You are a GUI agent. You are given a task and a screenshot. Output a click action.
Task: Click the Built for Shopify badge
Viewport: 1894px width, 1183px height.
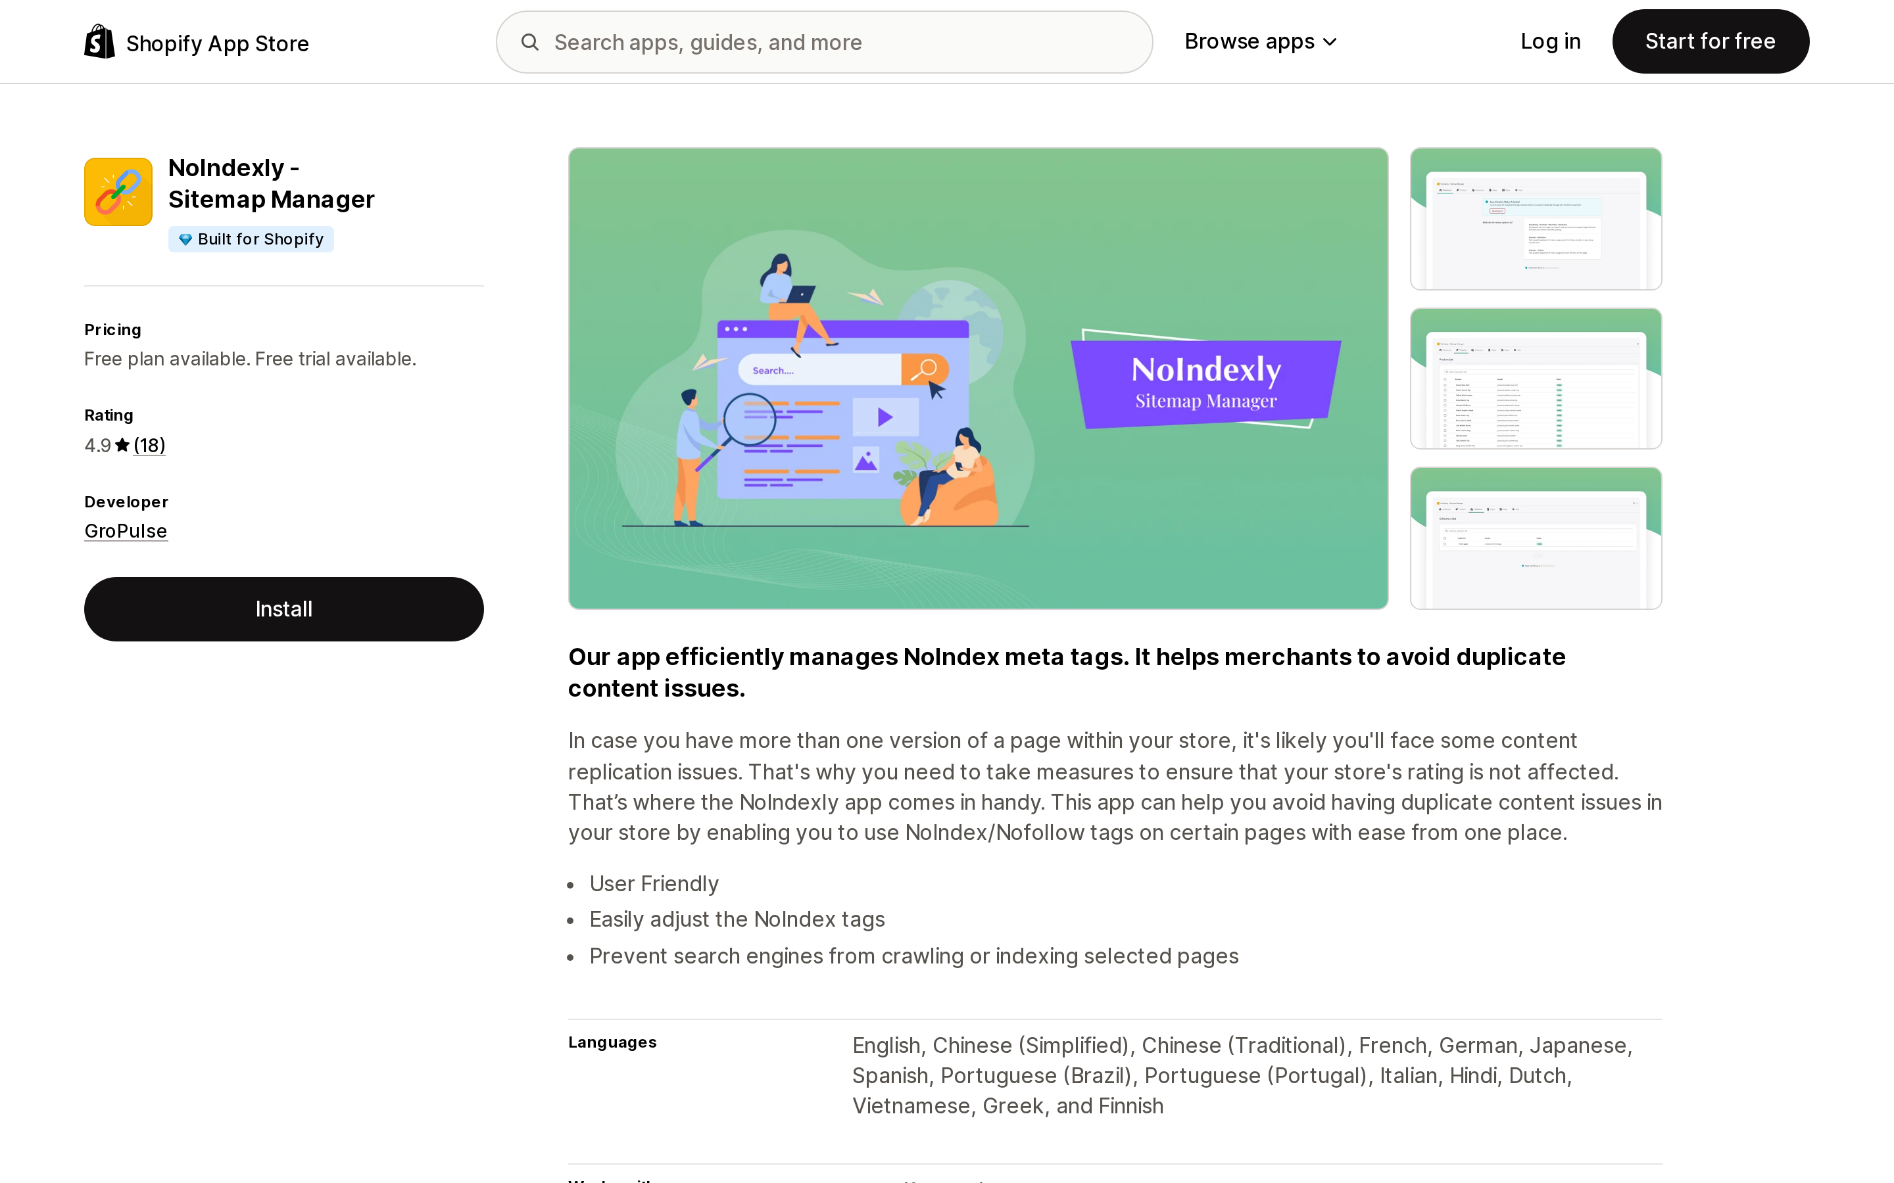point(251,239)
